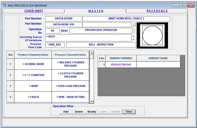197x128 pixels.
Task: Click the Operation No field showing 10
Action: [52, 31]
